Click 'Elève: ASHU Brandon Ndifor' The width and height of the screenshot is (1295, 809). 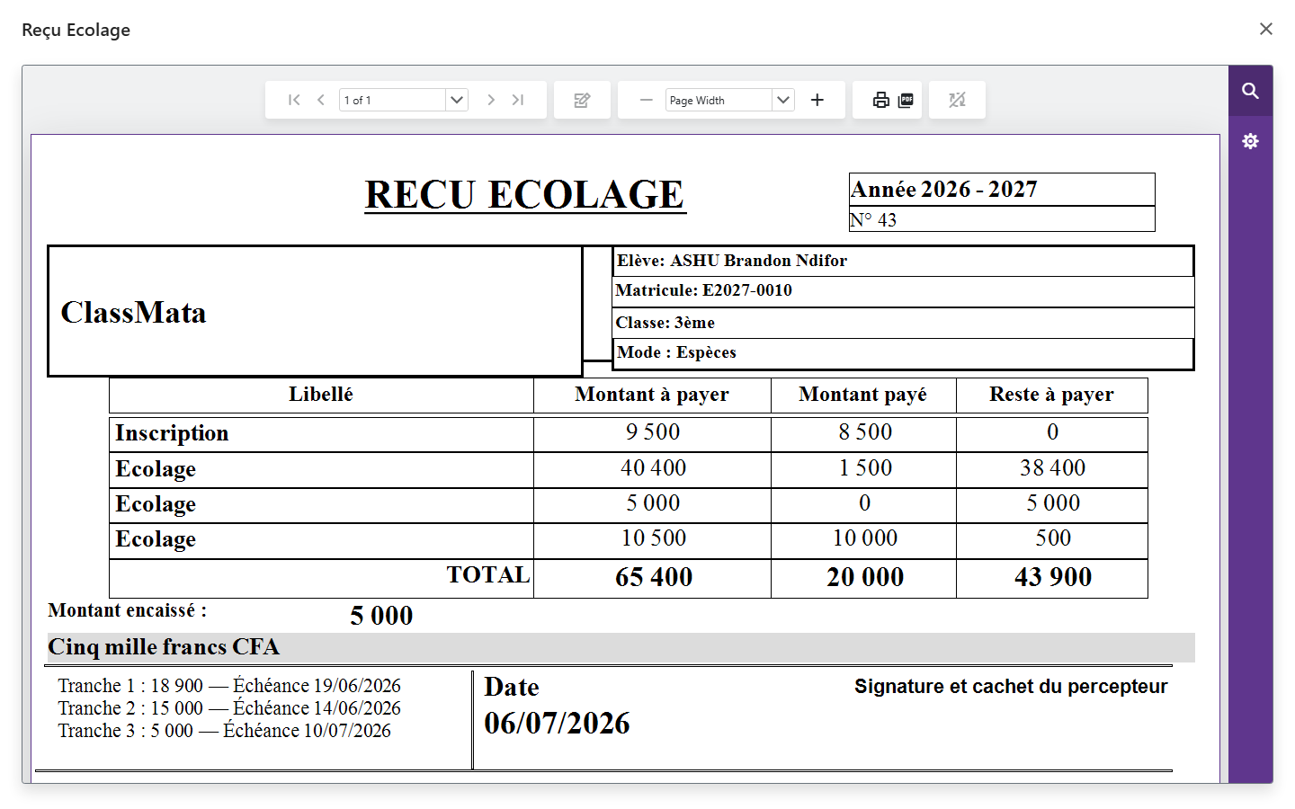[732, 261]
